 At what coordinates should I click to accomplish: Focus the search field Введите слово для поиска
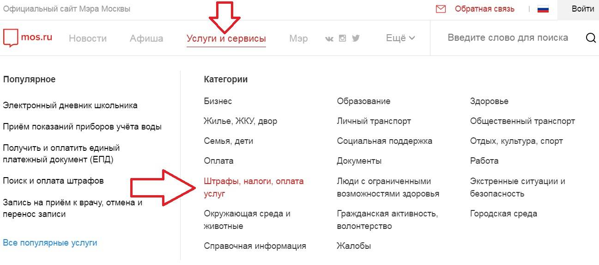click(x=508, y=38)
